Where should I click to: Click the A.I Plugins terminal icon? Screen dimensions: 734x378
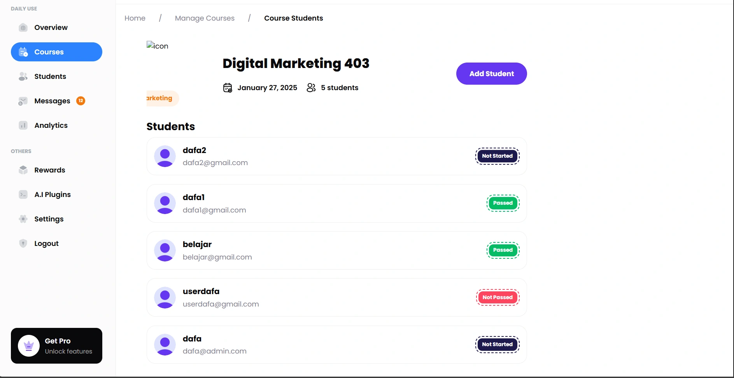(x=23, y=195)
